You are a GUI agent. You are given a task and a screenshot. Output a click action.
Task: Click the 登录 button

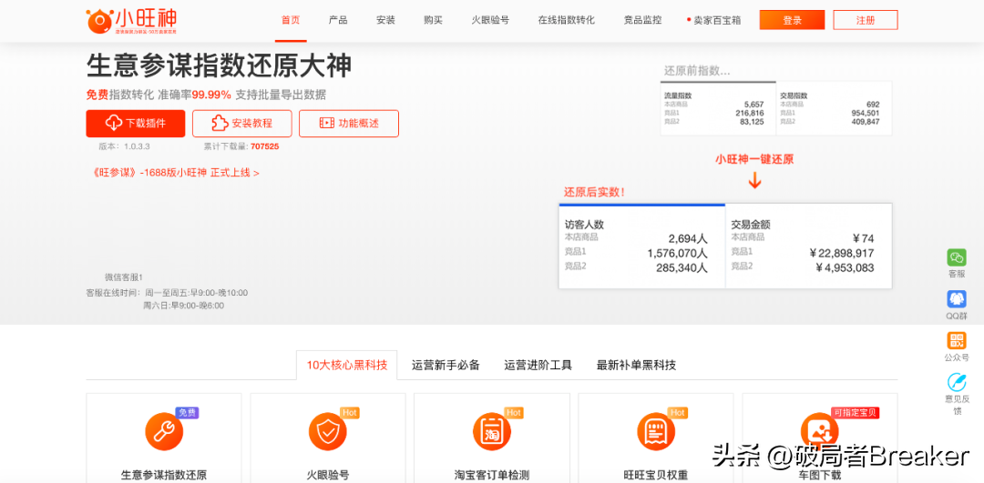(x=792, y=20)
